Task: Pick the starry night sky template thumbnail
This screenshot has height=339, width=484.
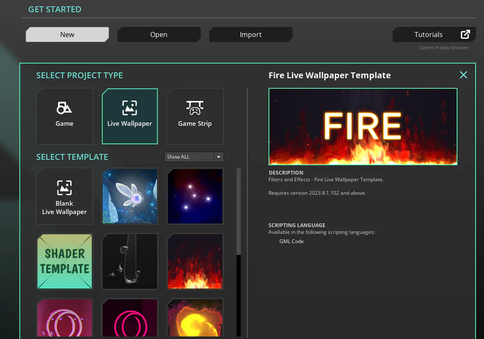Action: pyautogui.click(x=195, y=196)
